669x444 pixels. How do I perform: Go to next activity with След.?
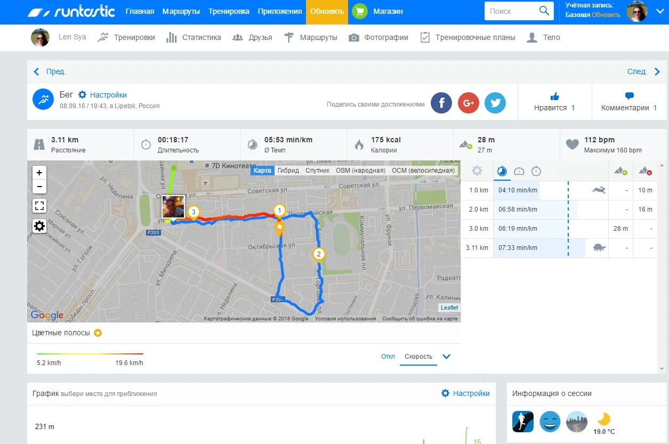tap(644, 71)
